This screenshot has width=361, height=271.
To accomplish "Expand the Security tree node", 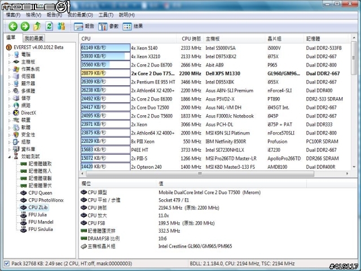I will click(10, 135).
